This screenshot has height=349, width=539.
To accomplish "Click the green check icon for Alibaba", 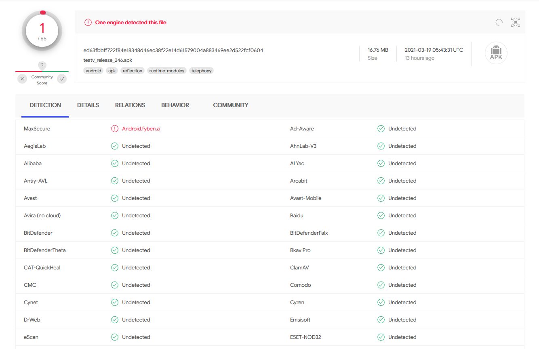I will [x=115, y=164].
